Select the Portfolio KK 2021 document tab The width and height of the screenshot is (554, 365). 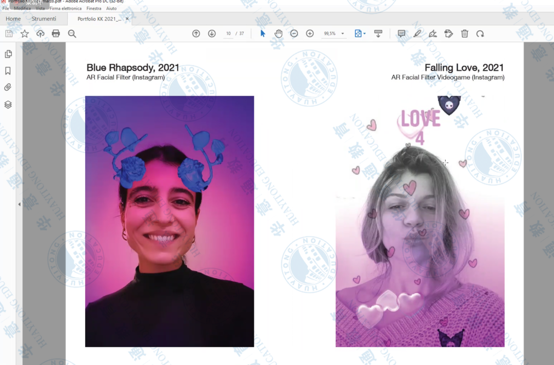click(100, 19)
